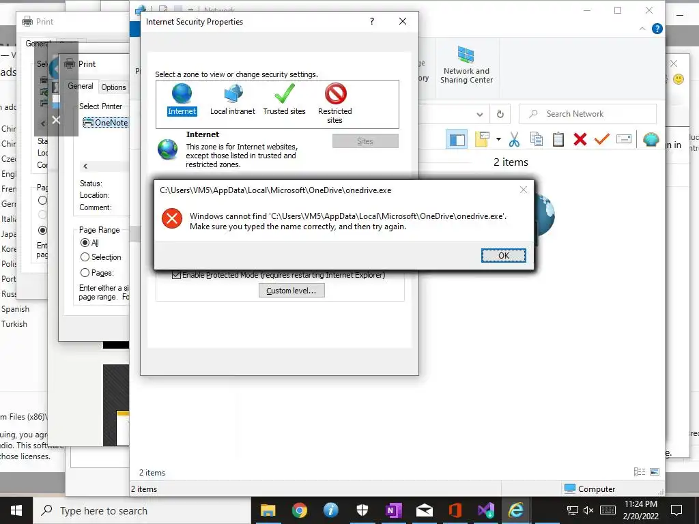Refresh the Network window address bar
This screenshot has width=699, height=524.
500,114
